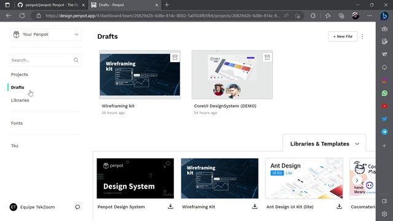This screenshot has height=221, width=393.
Task: Open Libraries in the sidebar
Action: click(x=20, y=100)
